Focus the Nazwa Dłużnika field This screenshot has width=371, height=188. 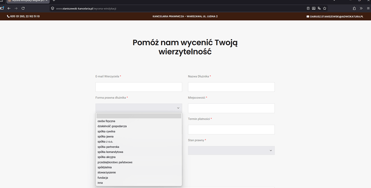tap(231, 87)
